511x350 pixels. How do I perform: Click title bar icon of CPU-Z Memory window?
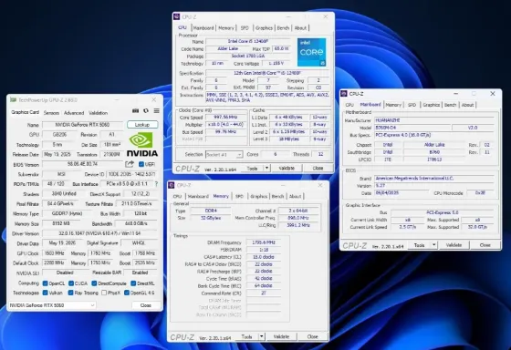click(x=172, y=185)
